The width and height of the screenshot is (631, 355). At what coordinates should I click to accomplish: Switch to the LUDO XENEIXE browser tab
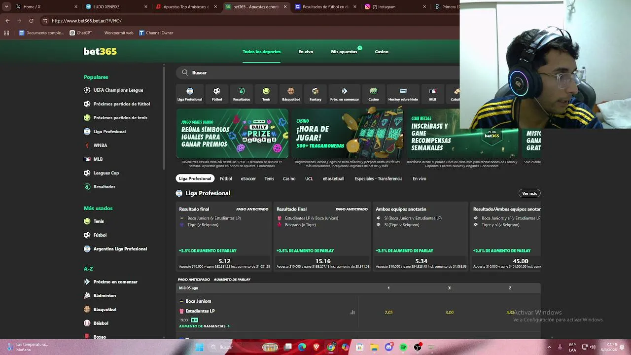(116, 7)
